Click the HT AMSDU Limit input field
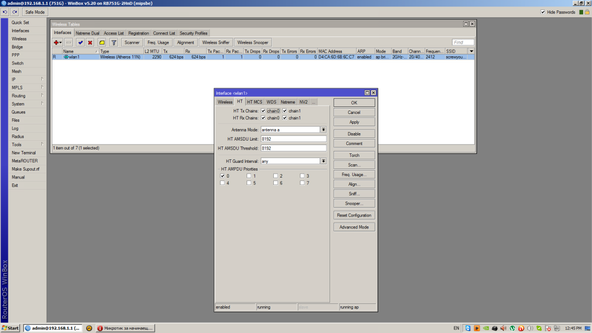The image size is (592, 333). coord(293,139)
